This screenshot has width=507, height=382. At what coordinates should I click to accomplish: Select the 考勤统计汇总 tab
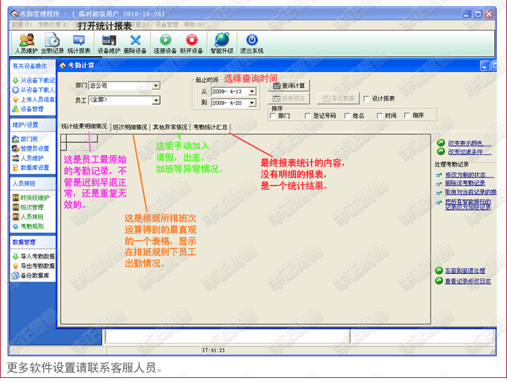(x=210, y=127)
